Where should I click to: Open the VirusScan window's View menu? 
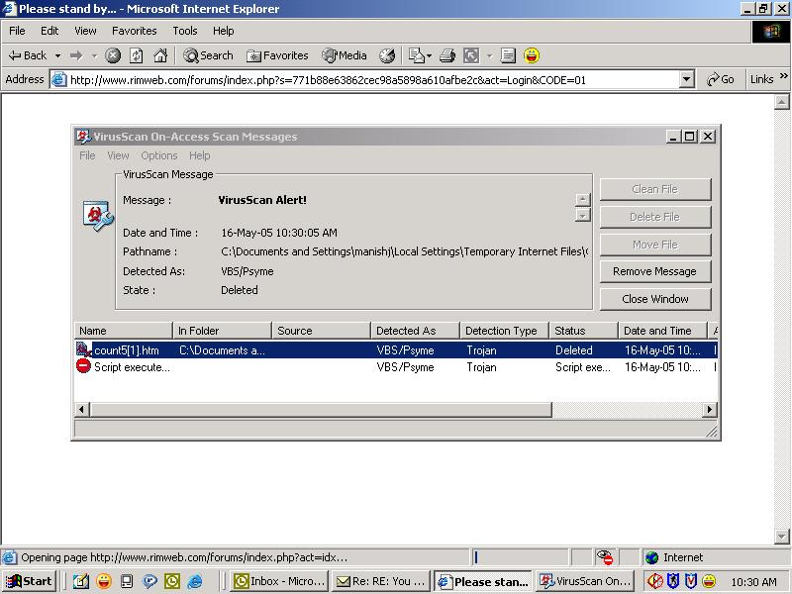point(118,155)
